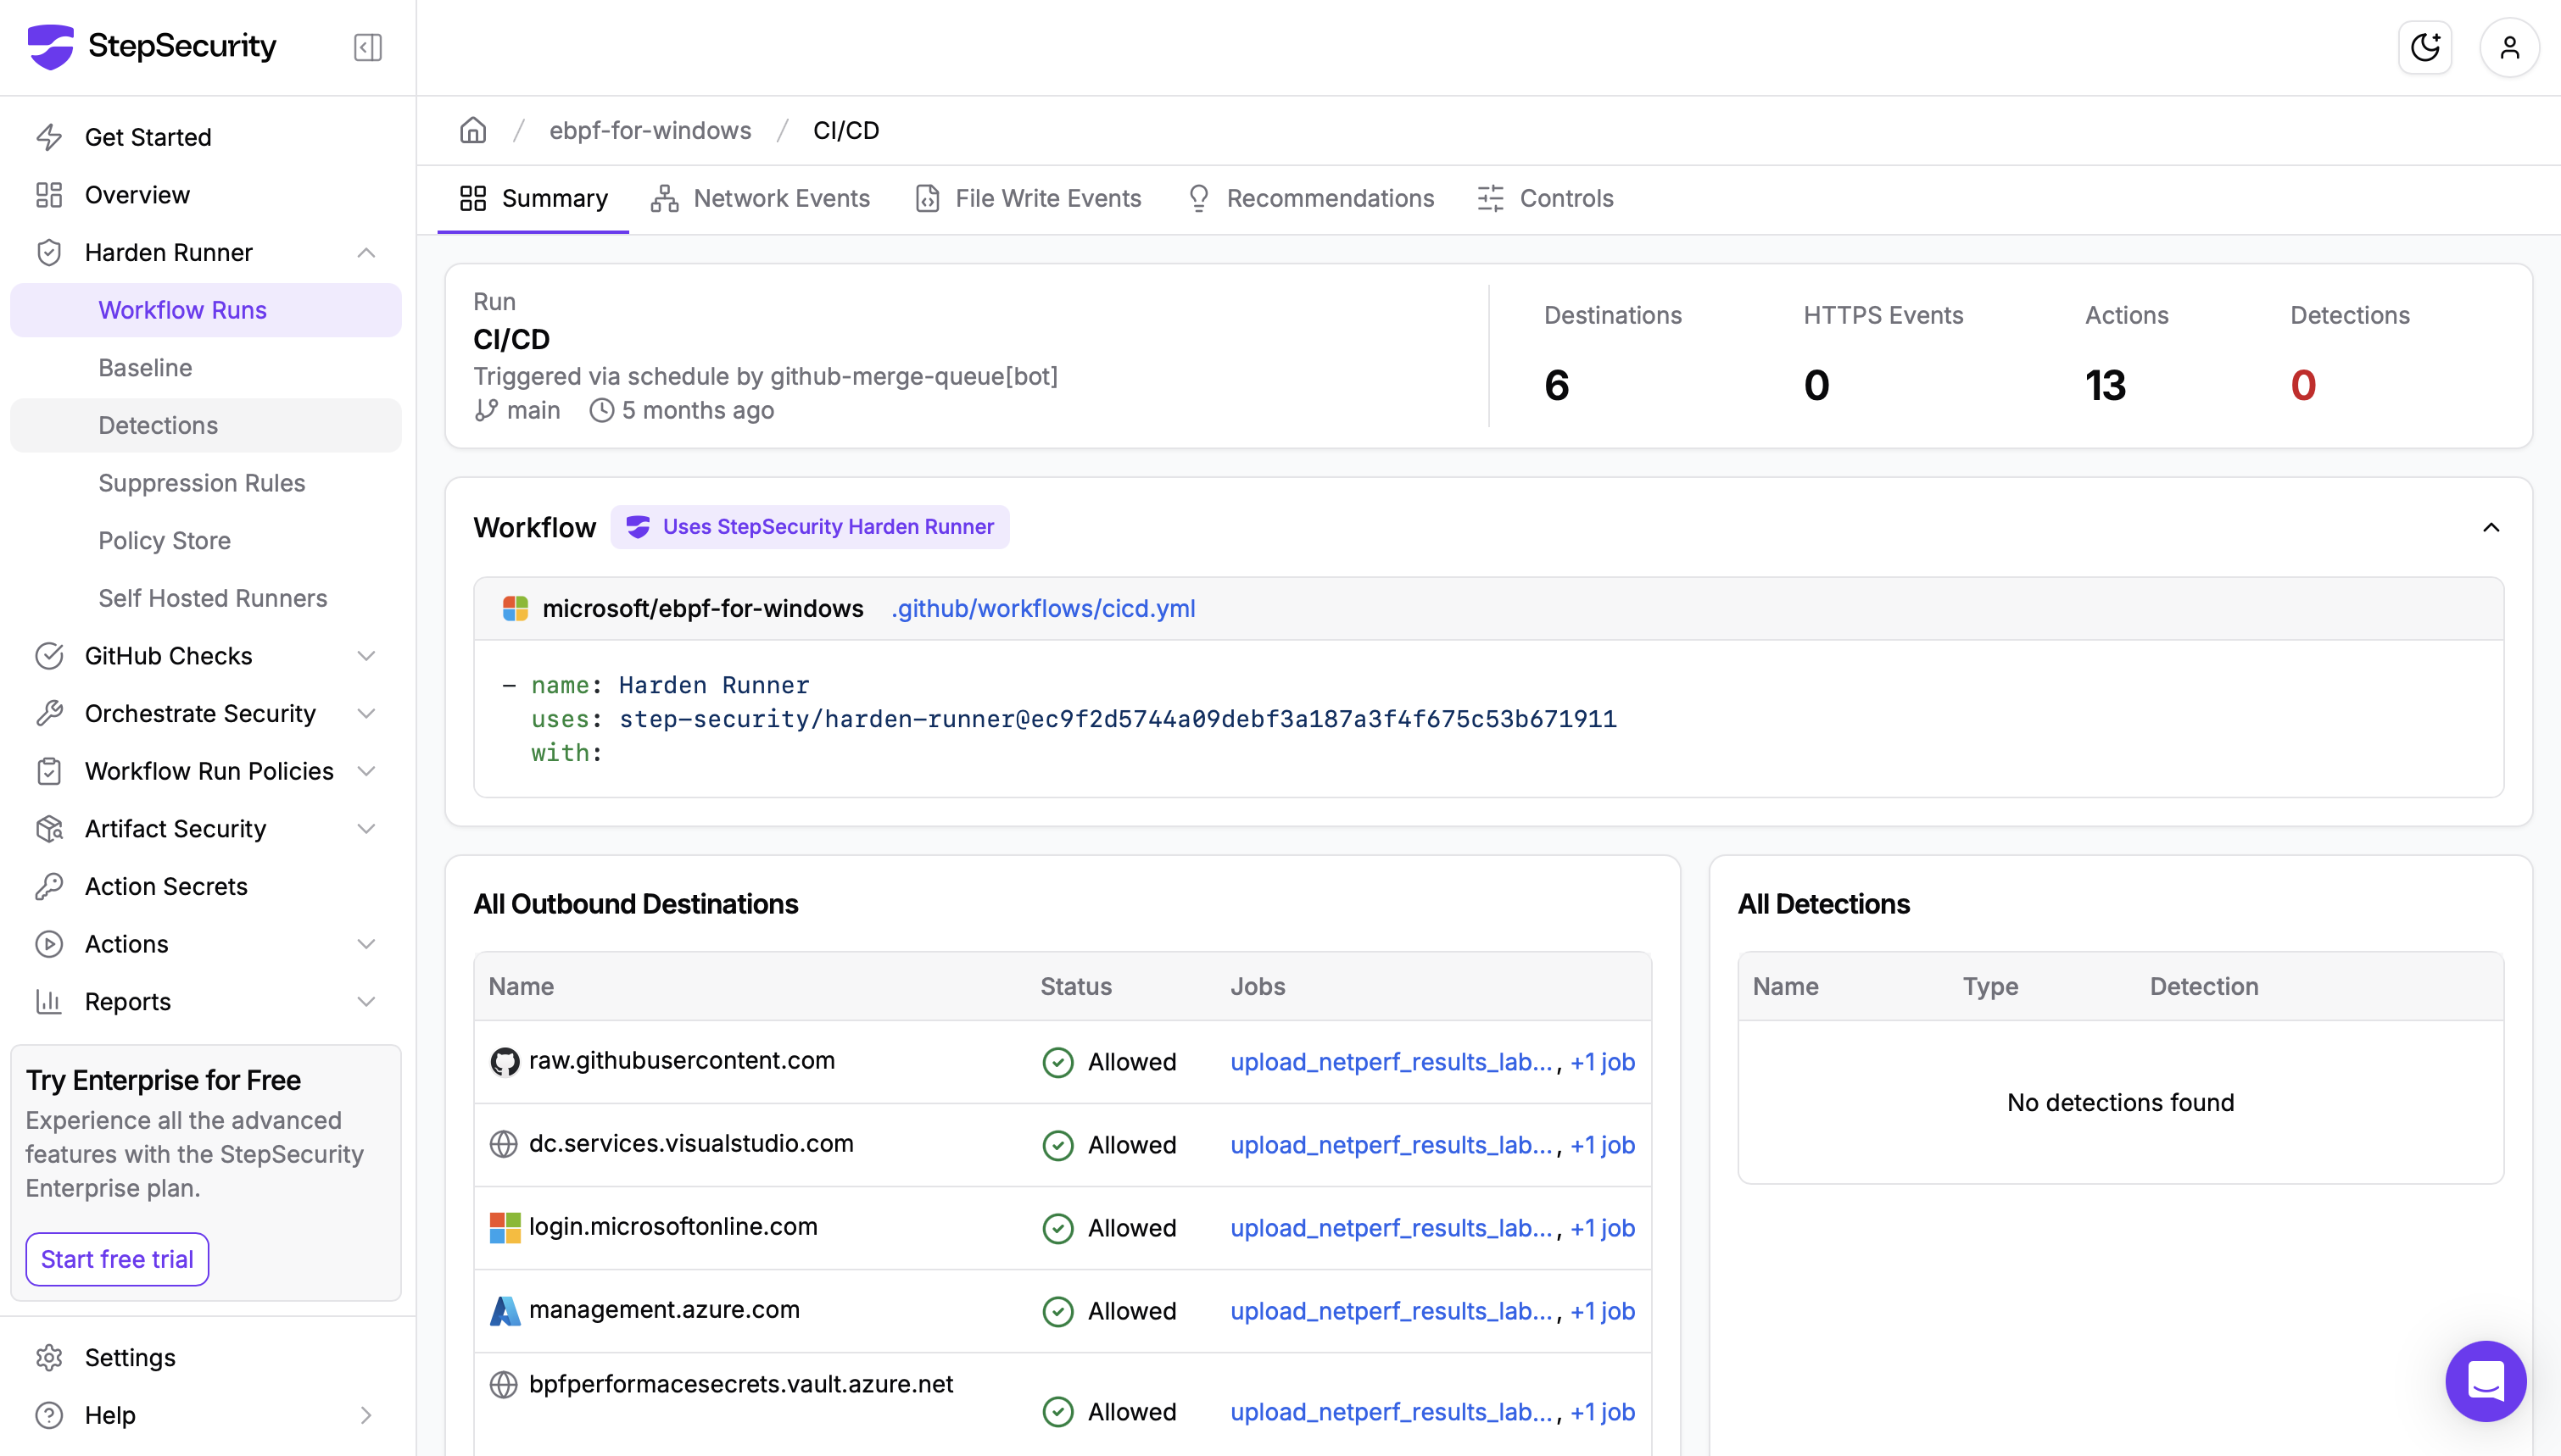Click +1 job link for raw.githubusercontent.com
This screenshot has width=2561, height=1456.
pyautogui.click(x=1603, y=1062)
